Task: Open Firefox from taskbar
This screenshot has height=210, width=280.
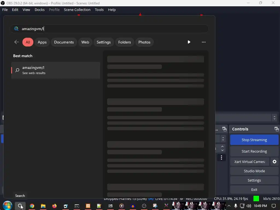Action: tap(54, 206)
